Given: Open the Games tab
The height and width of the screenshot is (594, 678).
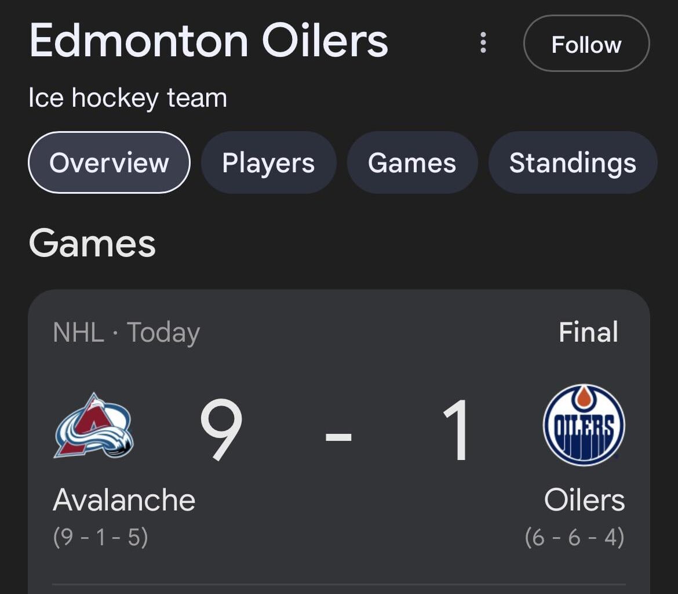Looking at the screenshot, I should pyautogui.click(x=412, y=162).
